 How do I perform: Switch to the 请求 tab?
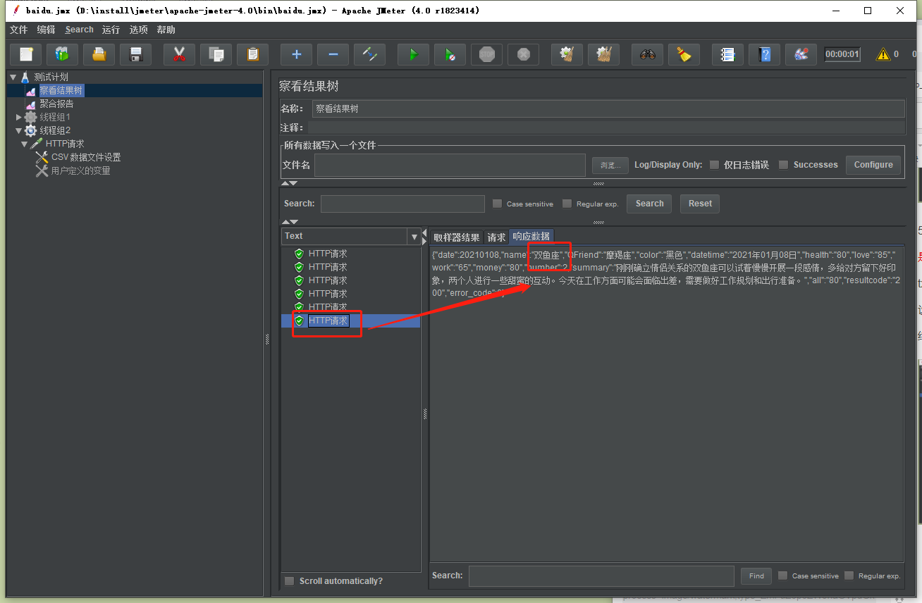pos(496,237)
